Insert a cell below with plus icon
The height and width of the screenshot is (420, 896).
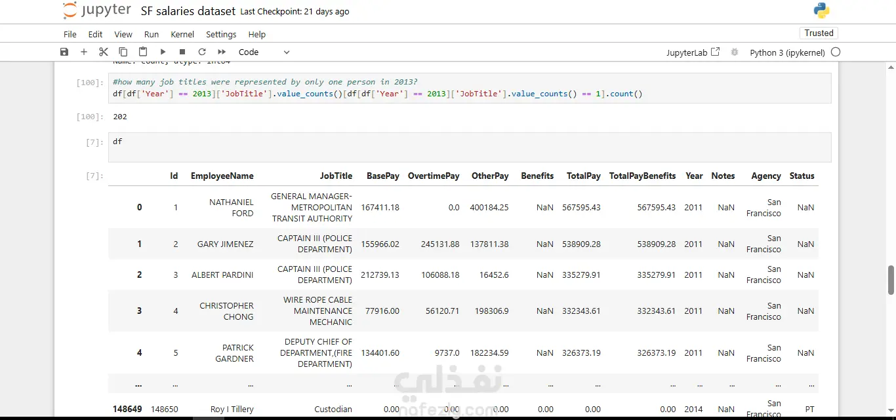pos(83,52)
